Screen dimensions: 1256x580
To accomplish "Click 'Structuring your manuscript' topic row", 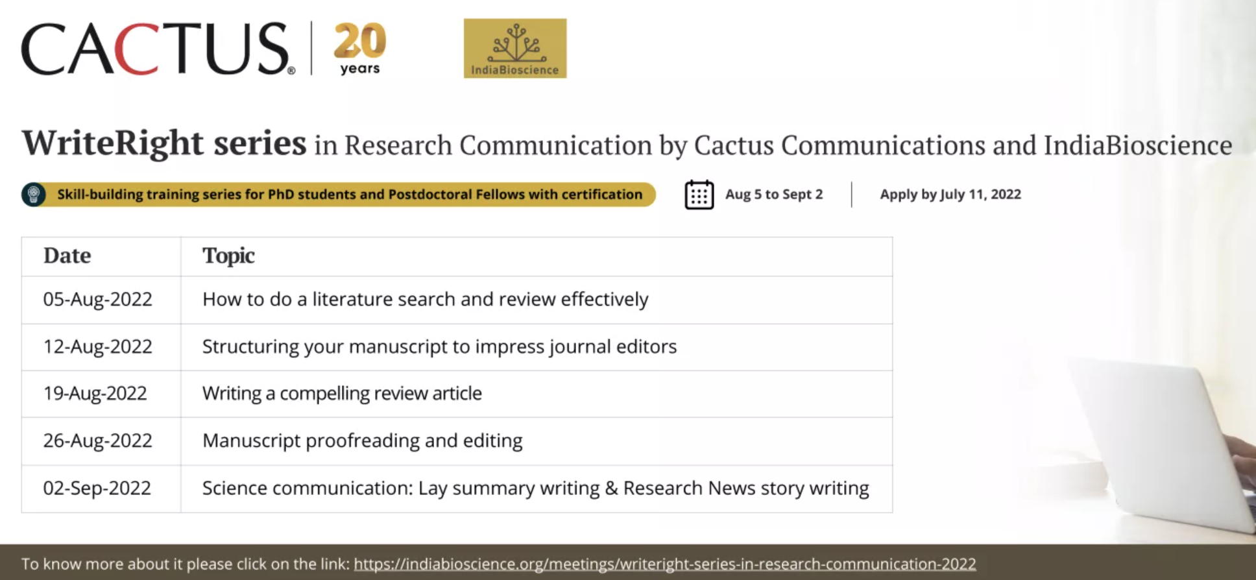I will pyautogui.click(x=439, y=346).
